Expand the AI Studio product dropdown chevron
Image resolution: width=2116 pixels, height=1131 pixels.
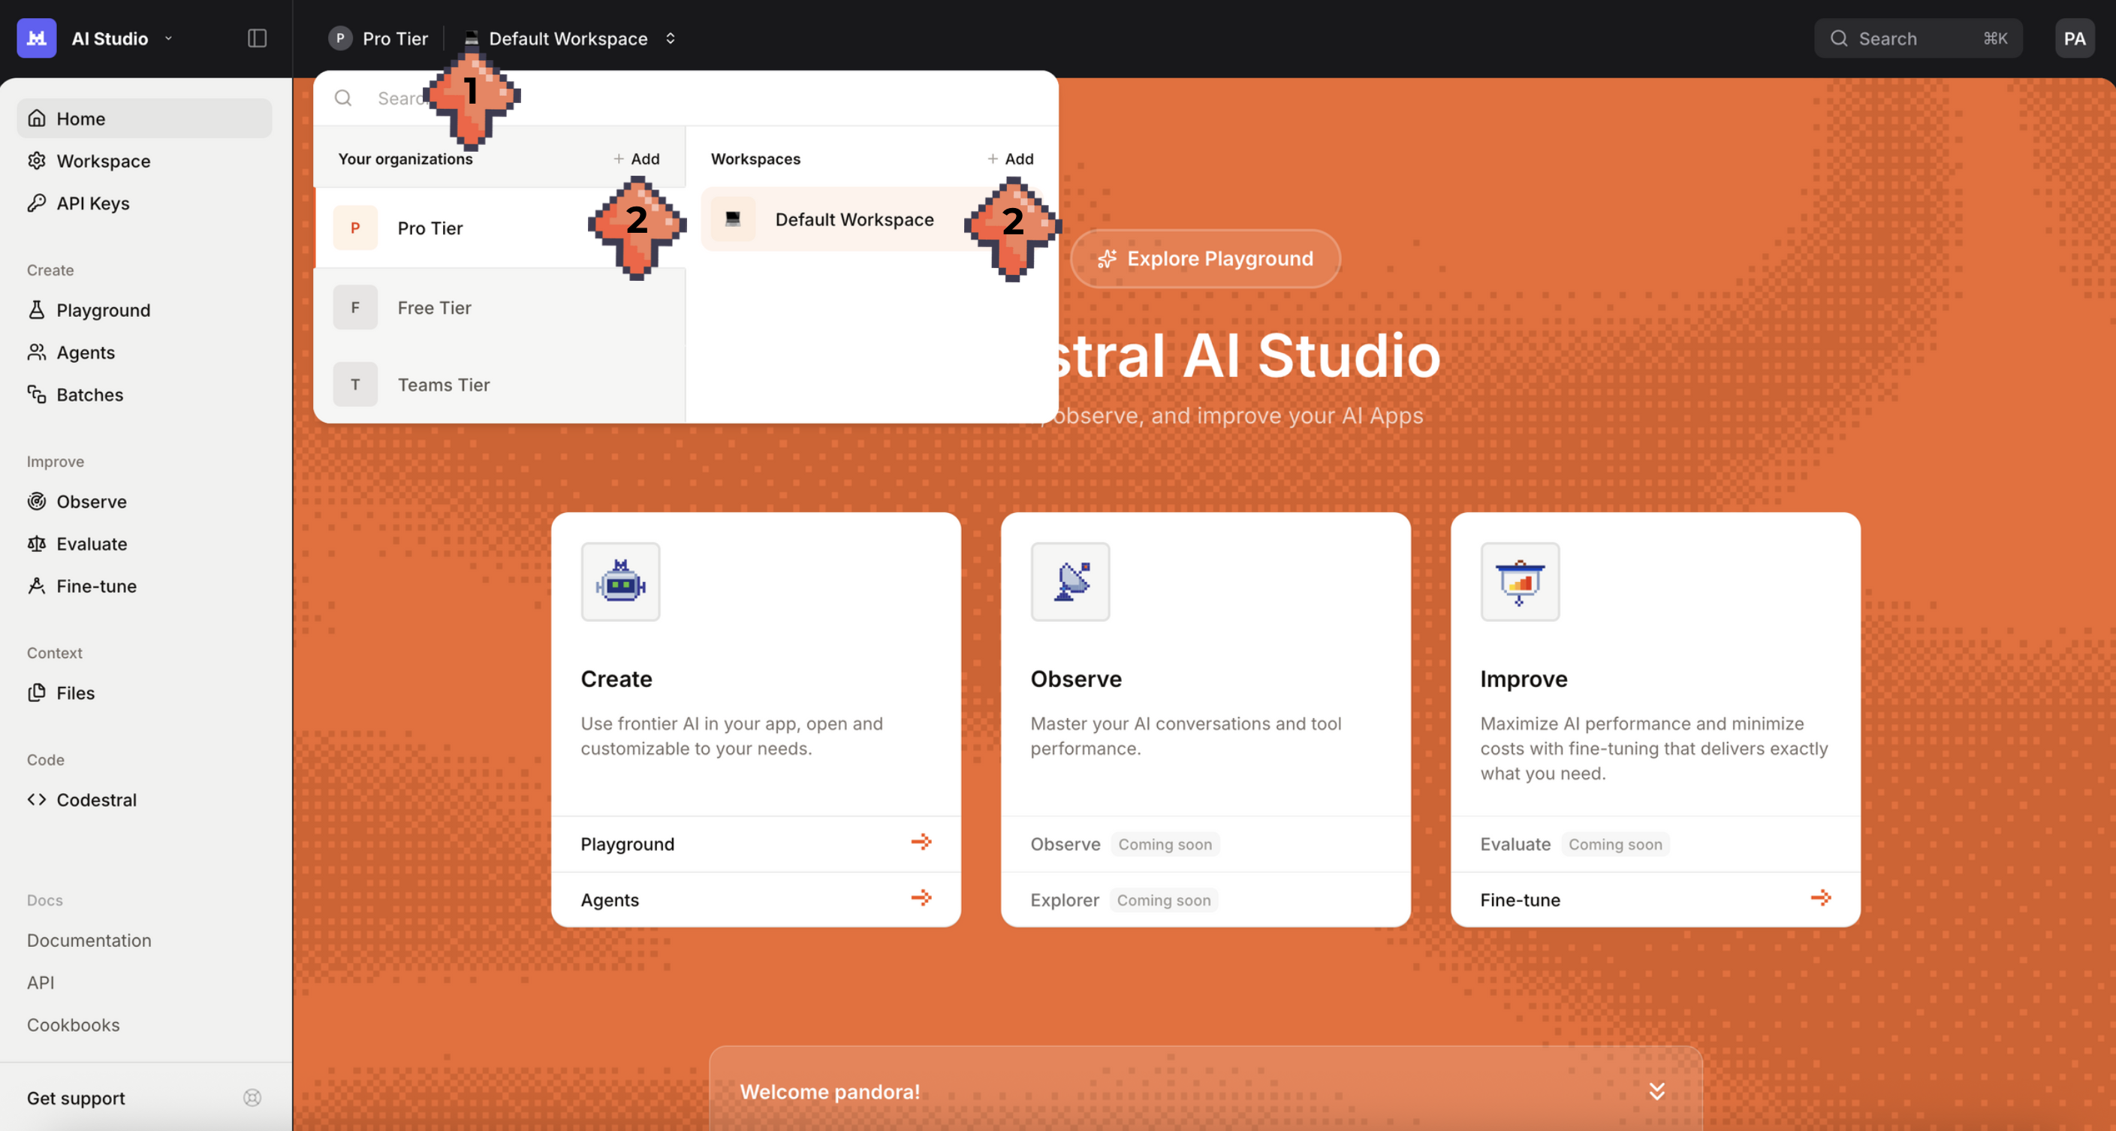[168, 38]
